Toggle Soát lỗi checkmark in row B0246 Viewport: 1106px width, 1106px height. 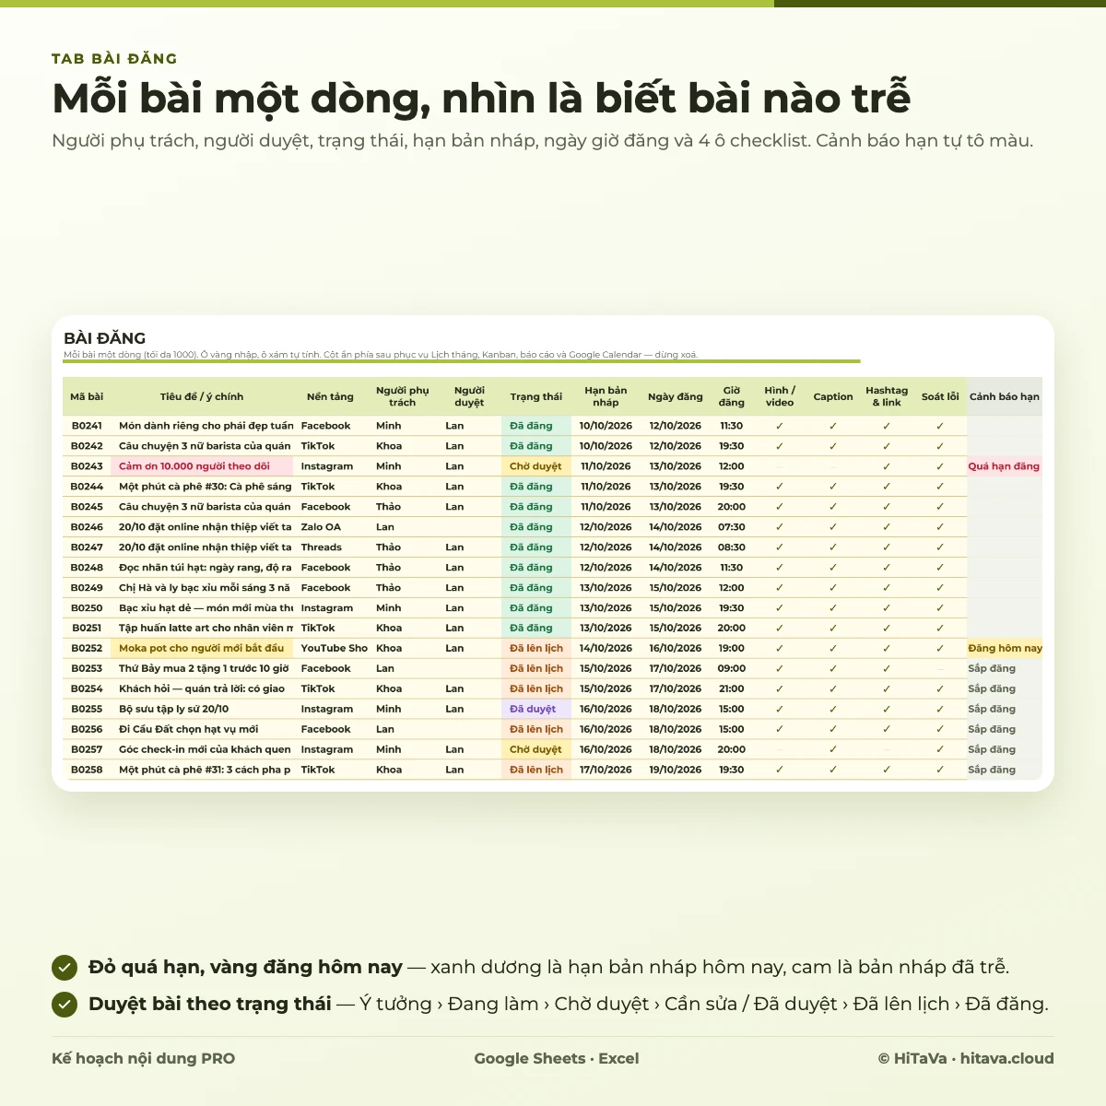point(940,527)
